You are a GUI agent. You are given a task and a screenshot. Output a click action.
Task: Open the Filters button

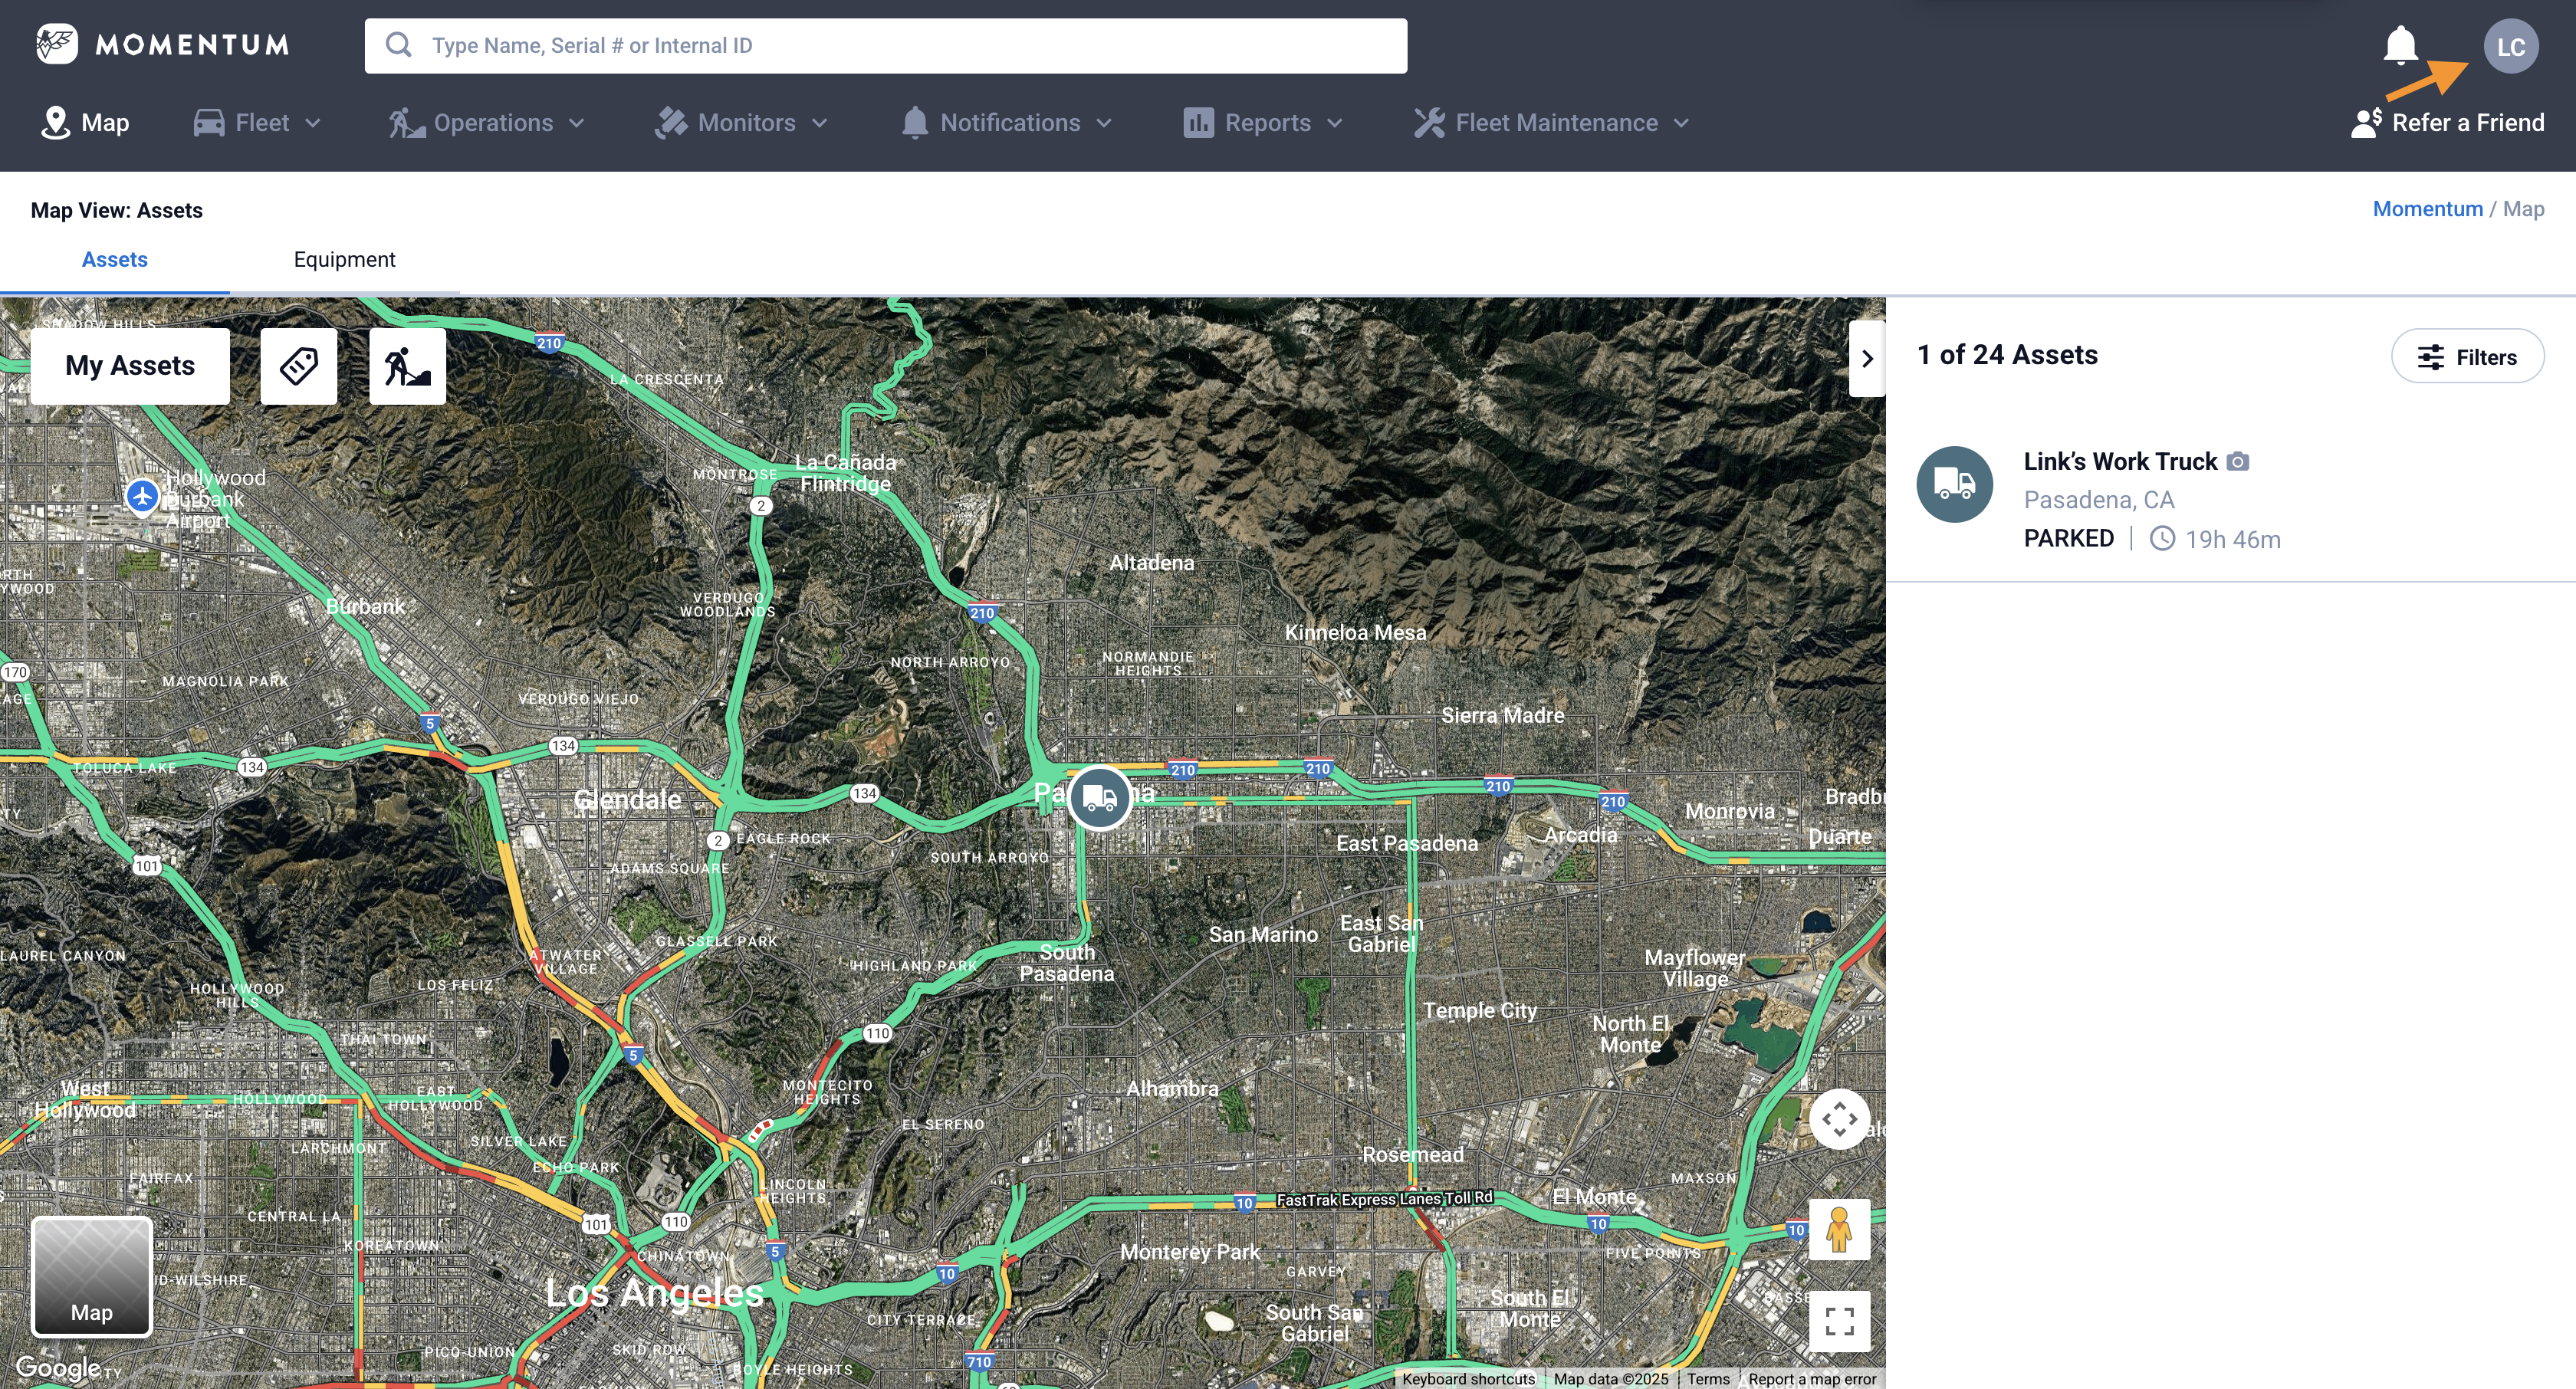click(x=2467, y=357)
